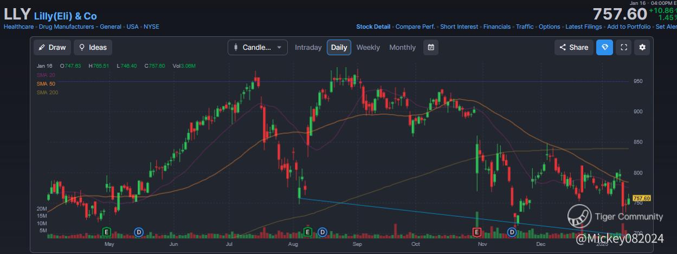
Task: Click the SMA 200 indicator label
Action: (x=47, y=93)
